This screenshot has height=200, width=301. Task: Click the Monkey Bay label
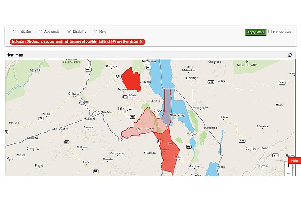tap(177, 115)
